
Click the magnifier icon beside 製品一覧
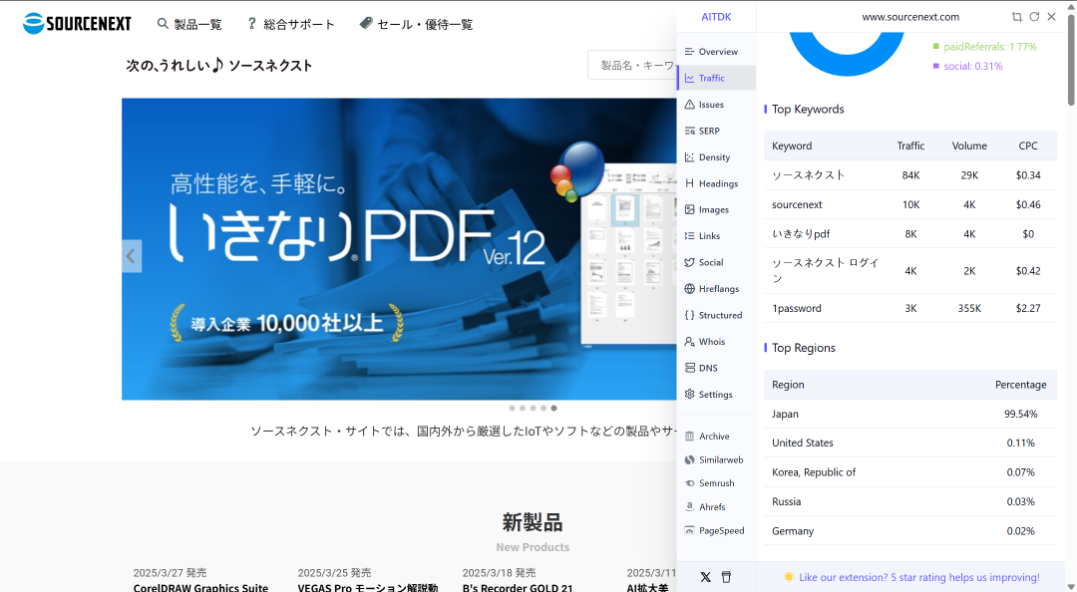pyautogui.click(x=163, y=24)
